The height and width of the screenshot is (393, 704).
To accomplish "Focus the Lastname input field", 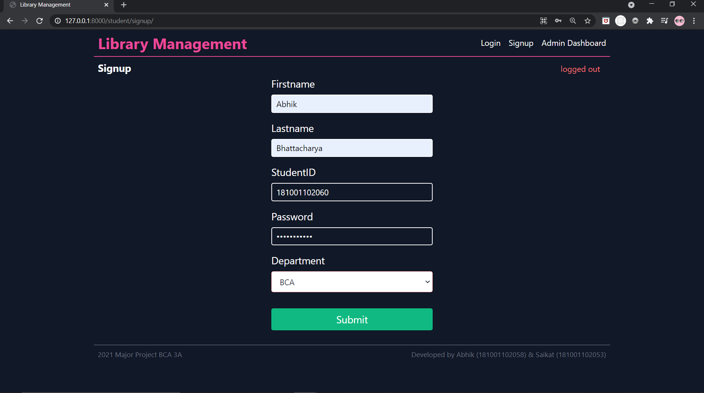I will click(x=352, y=148).
